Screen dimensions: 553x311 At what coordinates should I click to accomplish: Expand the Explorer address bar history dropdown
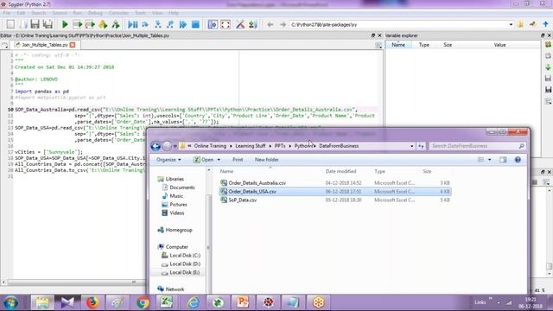pyautogui.click(x=411, y=146)
